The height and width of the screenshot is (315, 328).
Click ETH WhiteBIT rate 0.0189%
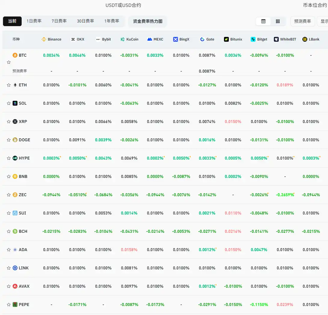285,85
